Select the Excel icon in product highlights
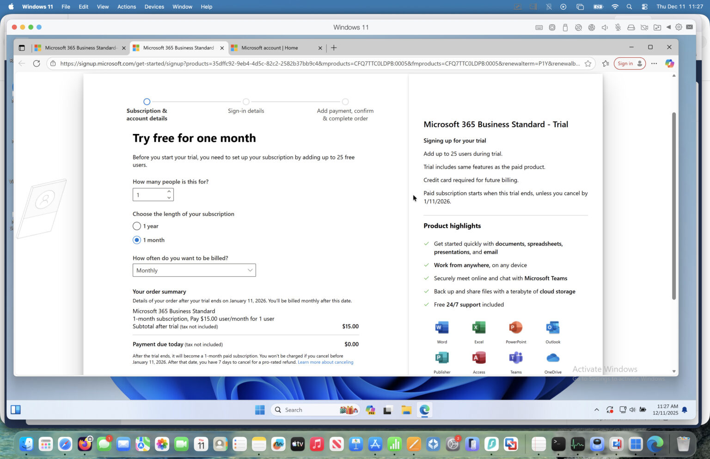 click(x=478, y=327)
